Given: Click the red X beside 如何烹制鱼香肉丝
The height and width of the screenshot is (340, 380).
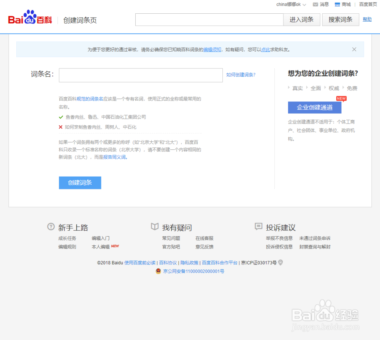Looking at the screenshot, I should pos(61,127).
